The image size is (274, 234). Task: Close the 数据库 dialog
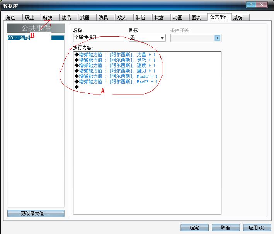point(262,5)
